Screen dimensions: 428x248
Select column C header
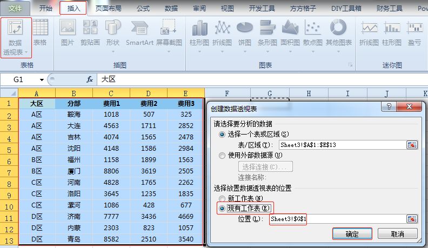(111, 93)
